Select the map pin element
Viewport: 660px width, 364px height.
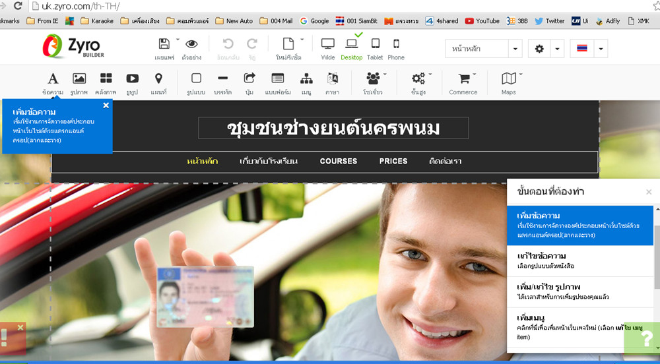pyautogui.click(x=158, y=78)
